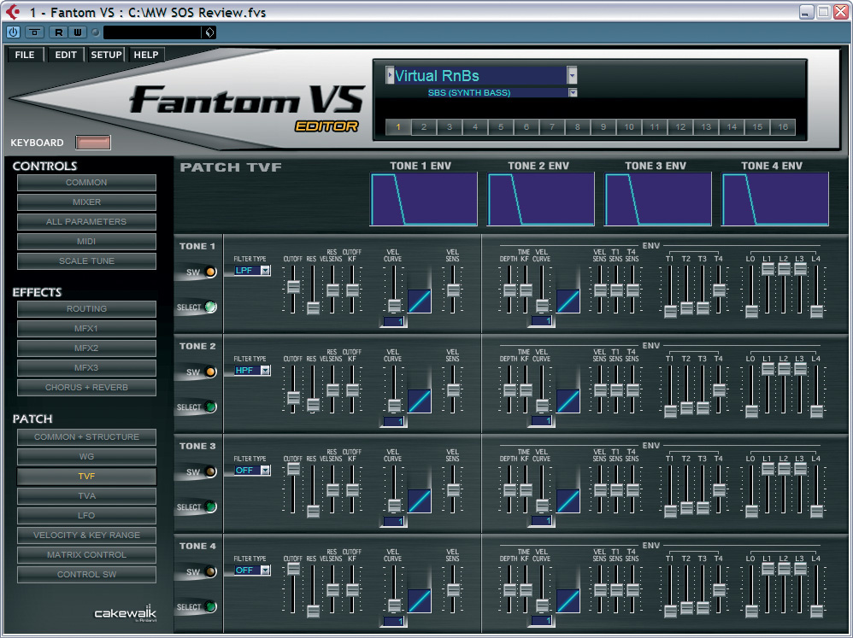Expand the SBS (SYNTH BASS) category dropdown

(573, 92)
